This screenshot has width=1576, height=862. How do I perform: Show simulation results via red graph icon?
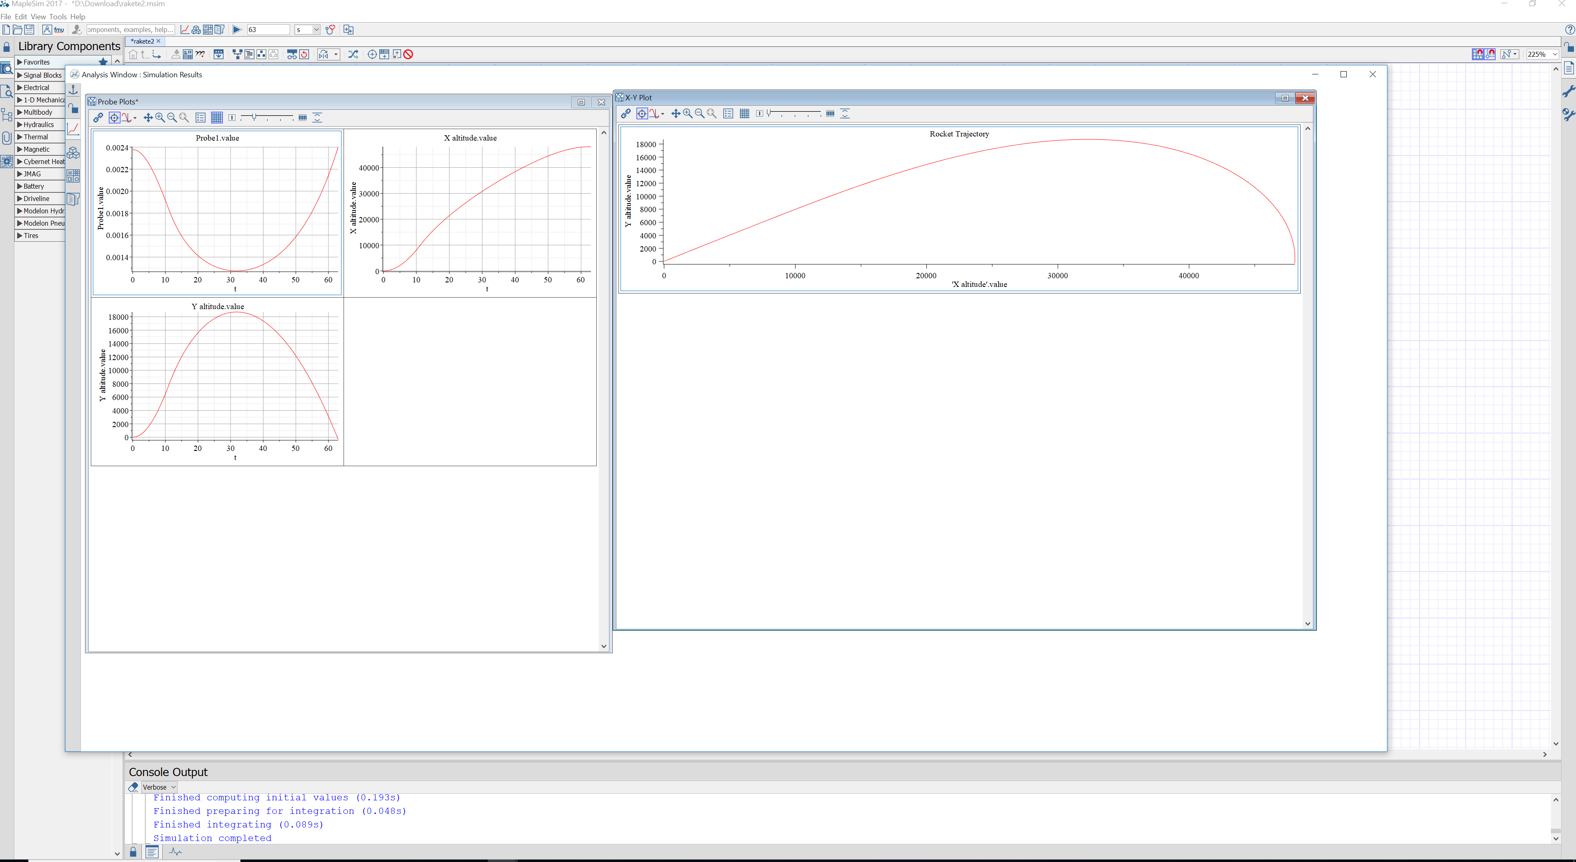(x=185, y=29)
